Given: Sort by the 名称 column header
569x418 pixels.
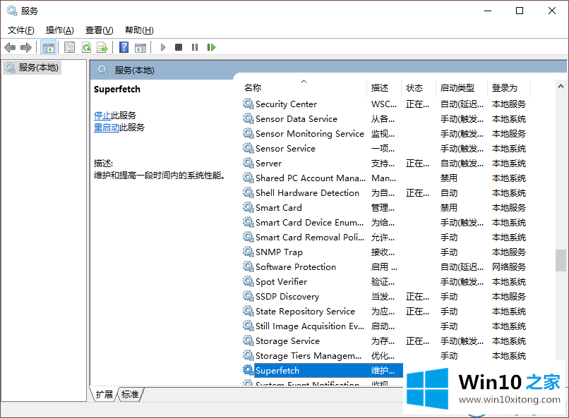Looking at the screenshot, I should (304, 87).
